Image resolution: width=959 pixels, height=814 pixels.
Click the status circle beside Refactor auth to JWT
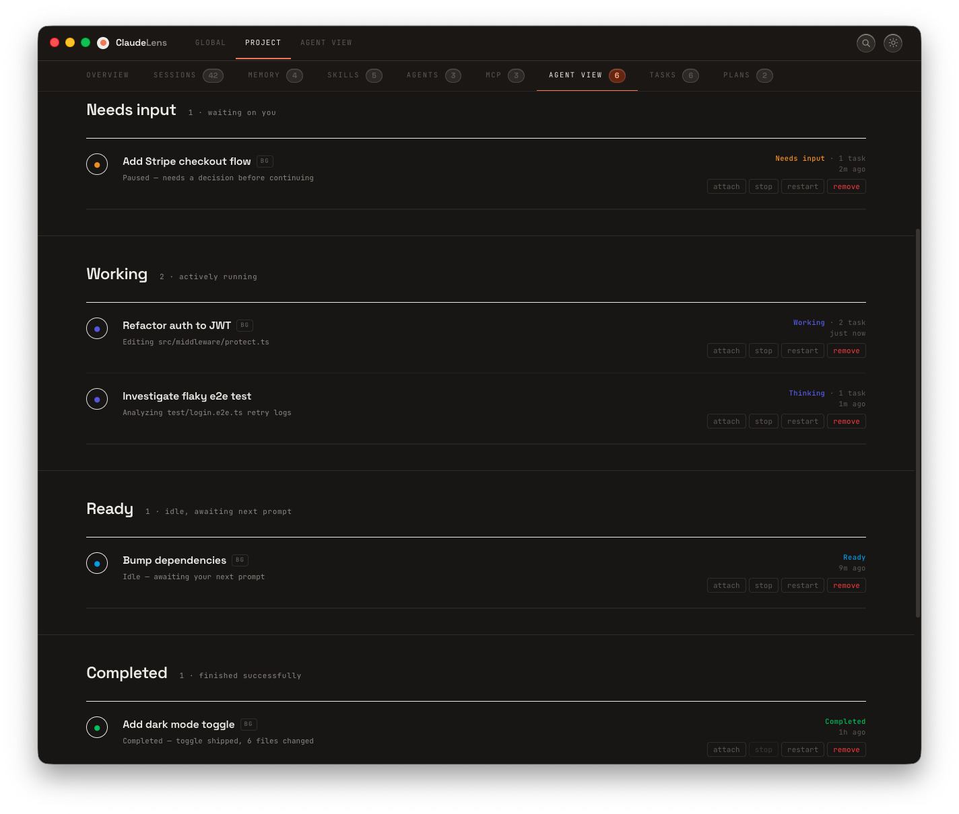click(x=97, y=328)
